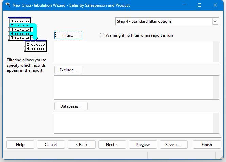Click the Save as... button
The height and width of the screenshot is (162, 226).
click(x=174, y=145)
